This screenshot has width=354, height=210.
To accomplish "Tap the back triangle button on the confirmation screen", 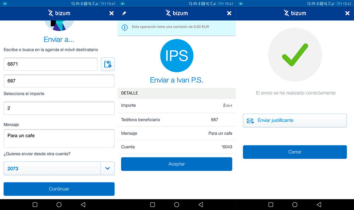I will pyautogui.click(x=201, y=205).
